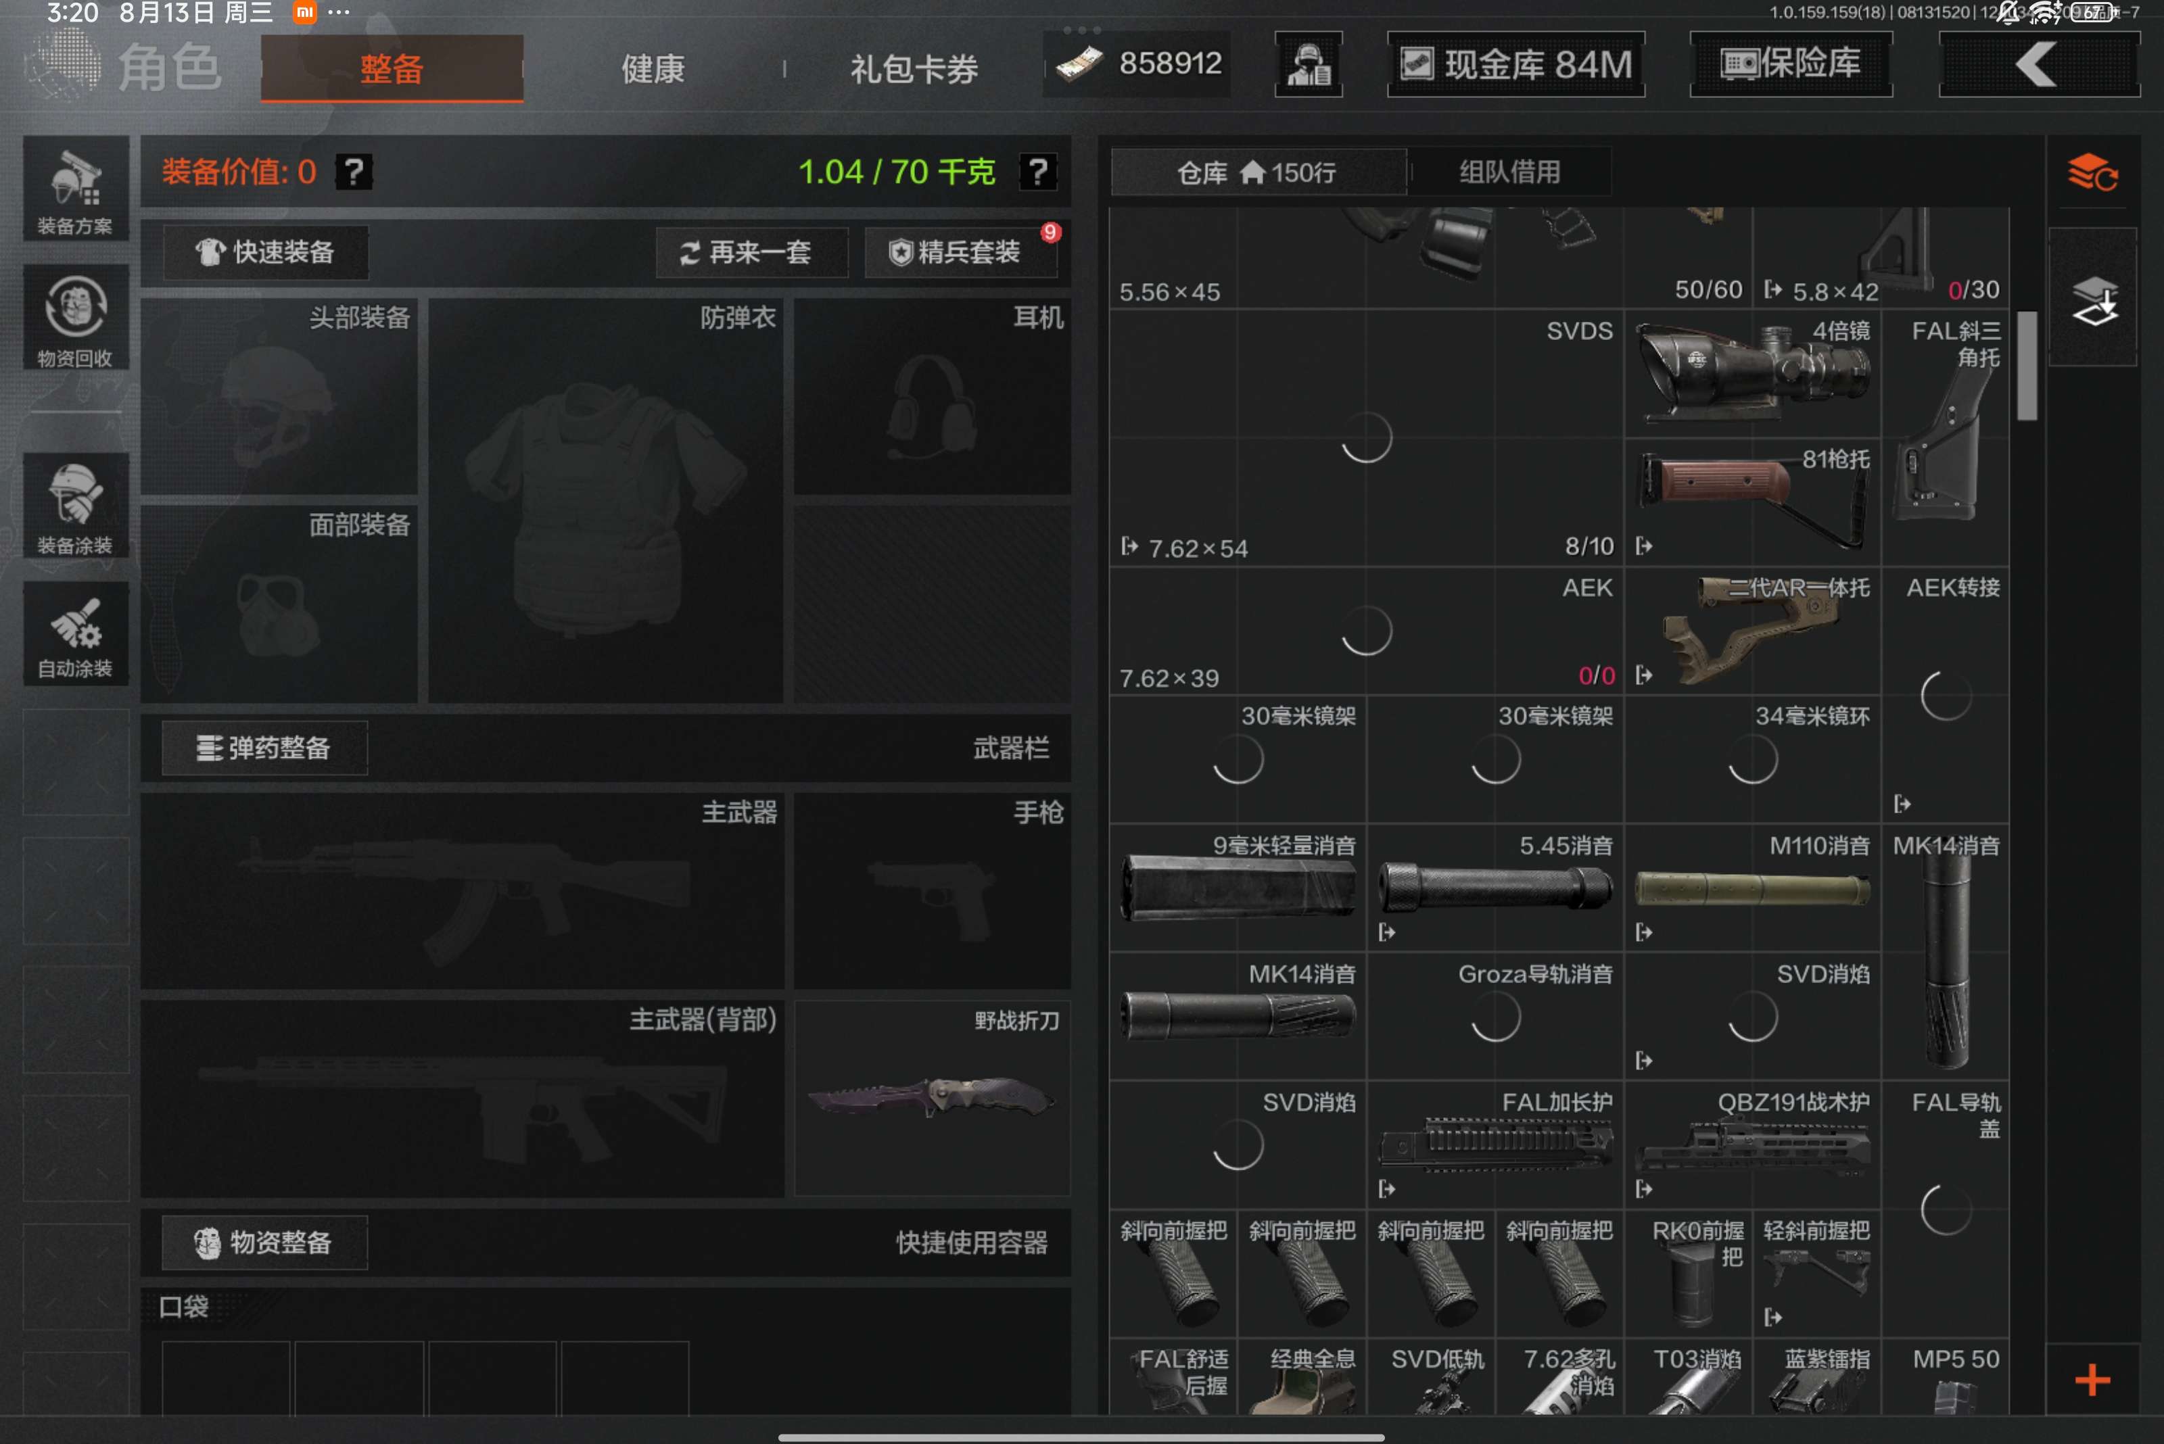Click the 快速装备 button
The width and height of the screenshot is (2164, 1444).
click(266, 252)
